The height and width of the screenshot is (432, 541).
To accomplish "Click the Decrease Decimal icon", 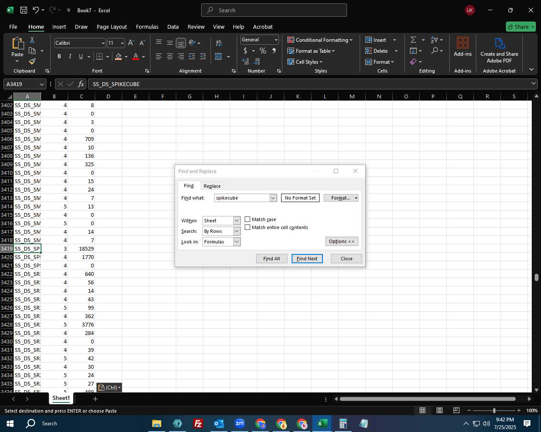I will 257,62.
